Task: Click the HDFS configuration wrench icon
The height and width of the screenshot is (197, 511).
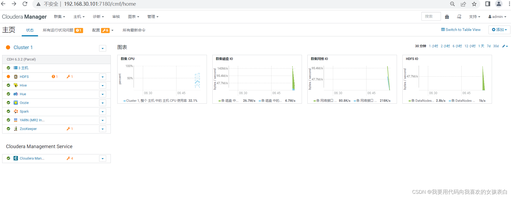Action: point(70,77)
